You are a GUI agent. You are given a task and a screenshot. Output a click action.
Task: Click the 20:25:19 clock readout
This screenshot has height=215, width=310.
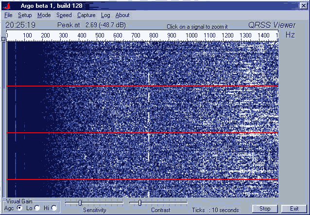click(x=20, y=25)
